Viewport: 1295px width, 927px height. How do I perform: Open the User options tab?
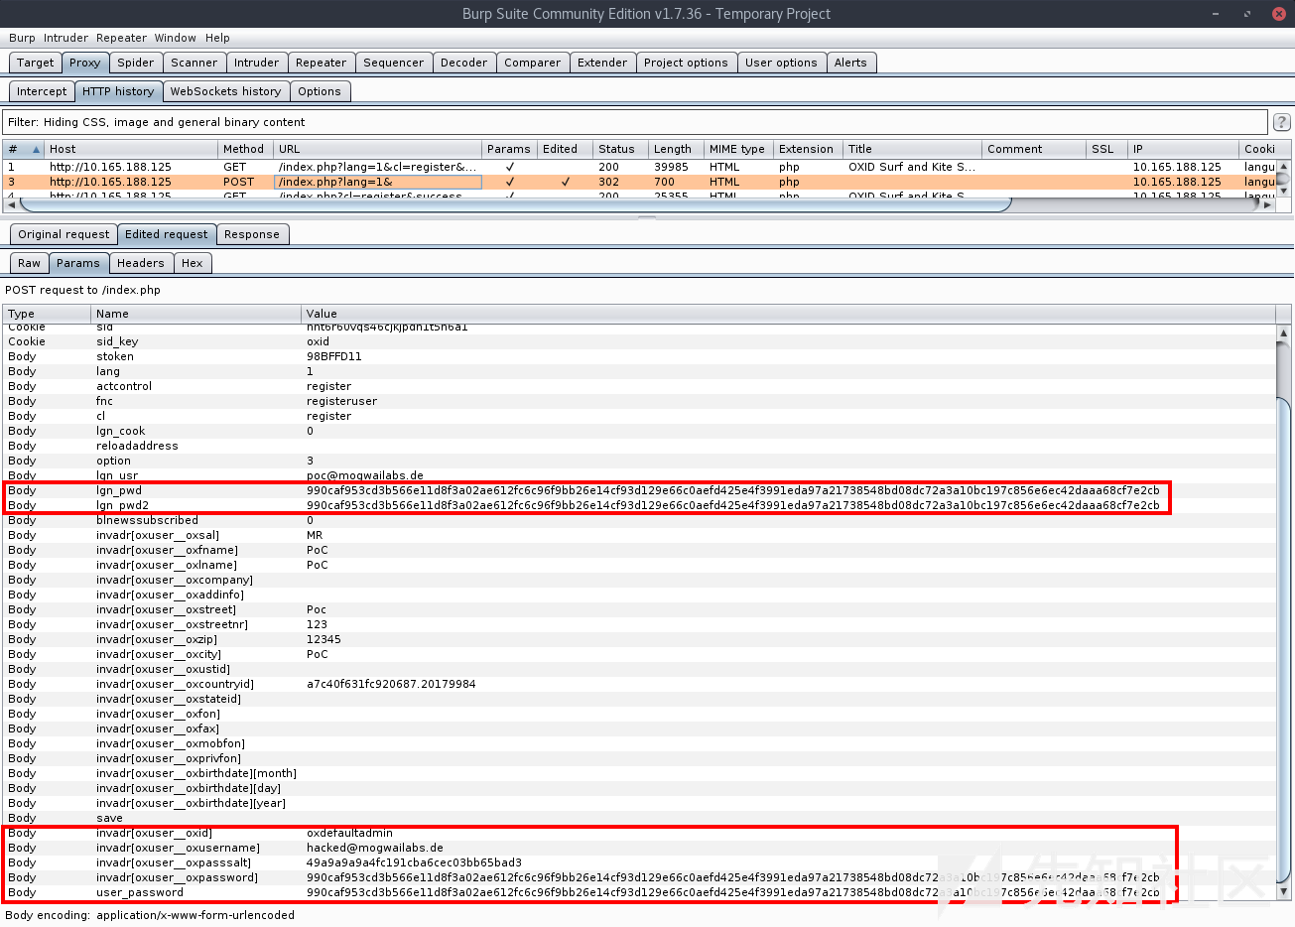coord(782,63)
